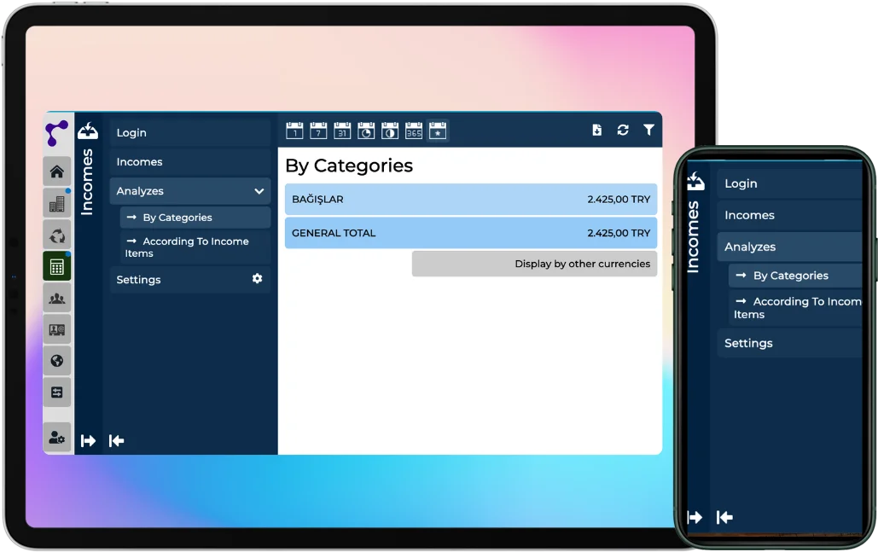Expand the BAĞIŞLAR category row
This screenshot has height=552, width=878.
pos(470,200)
